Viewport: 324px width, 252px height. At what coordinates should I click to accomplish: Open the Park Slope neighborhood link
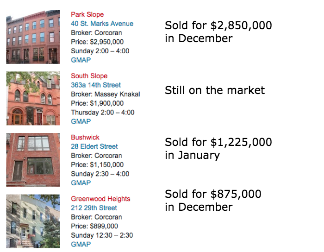87,15
